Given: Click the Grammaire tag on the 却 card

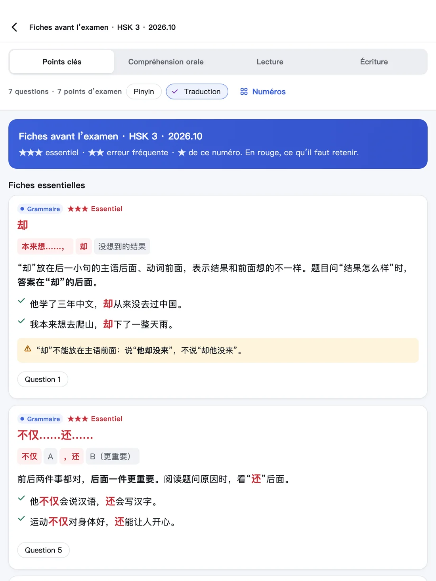Looking at the screenshot, I should 40,209.
